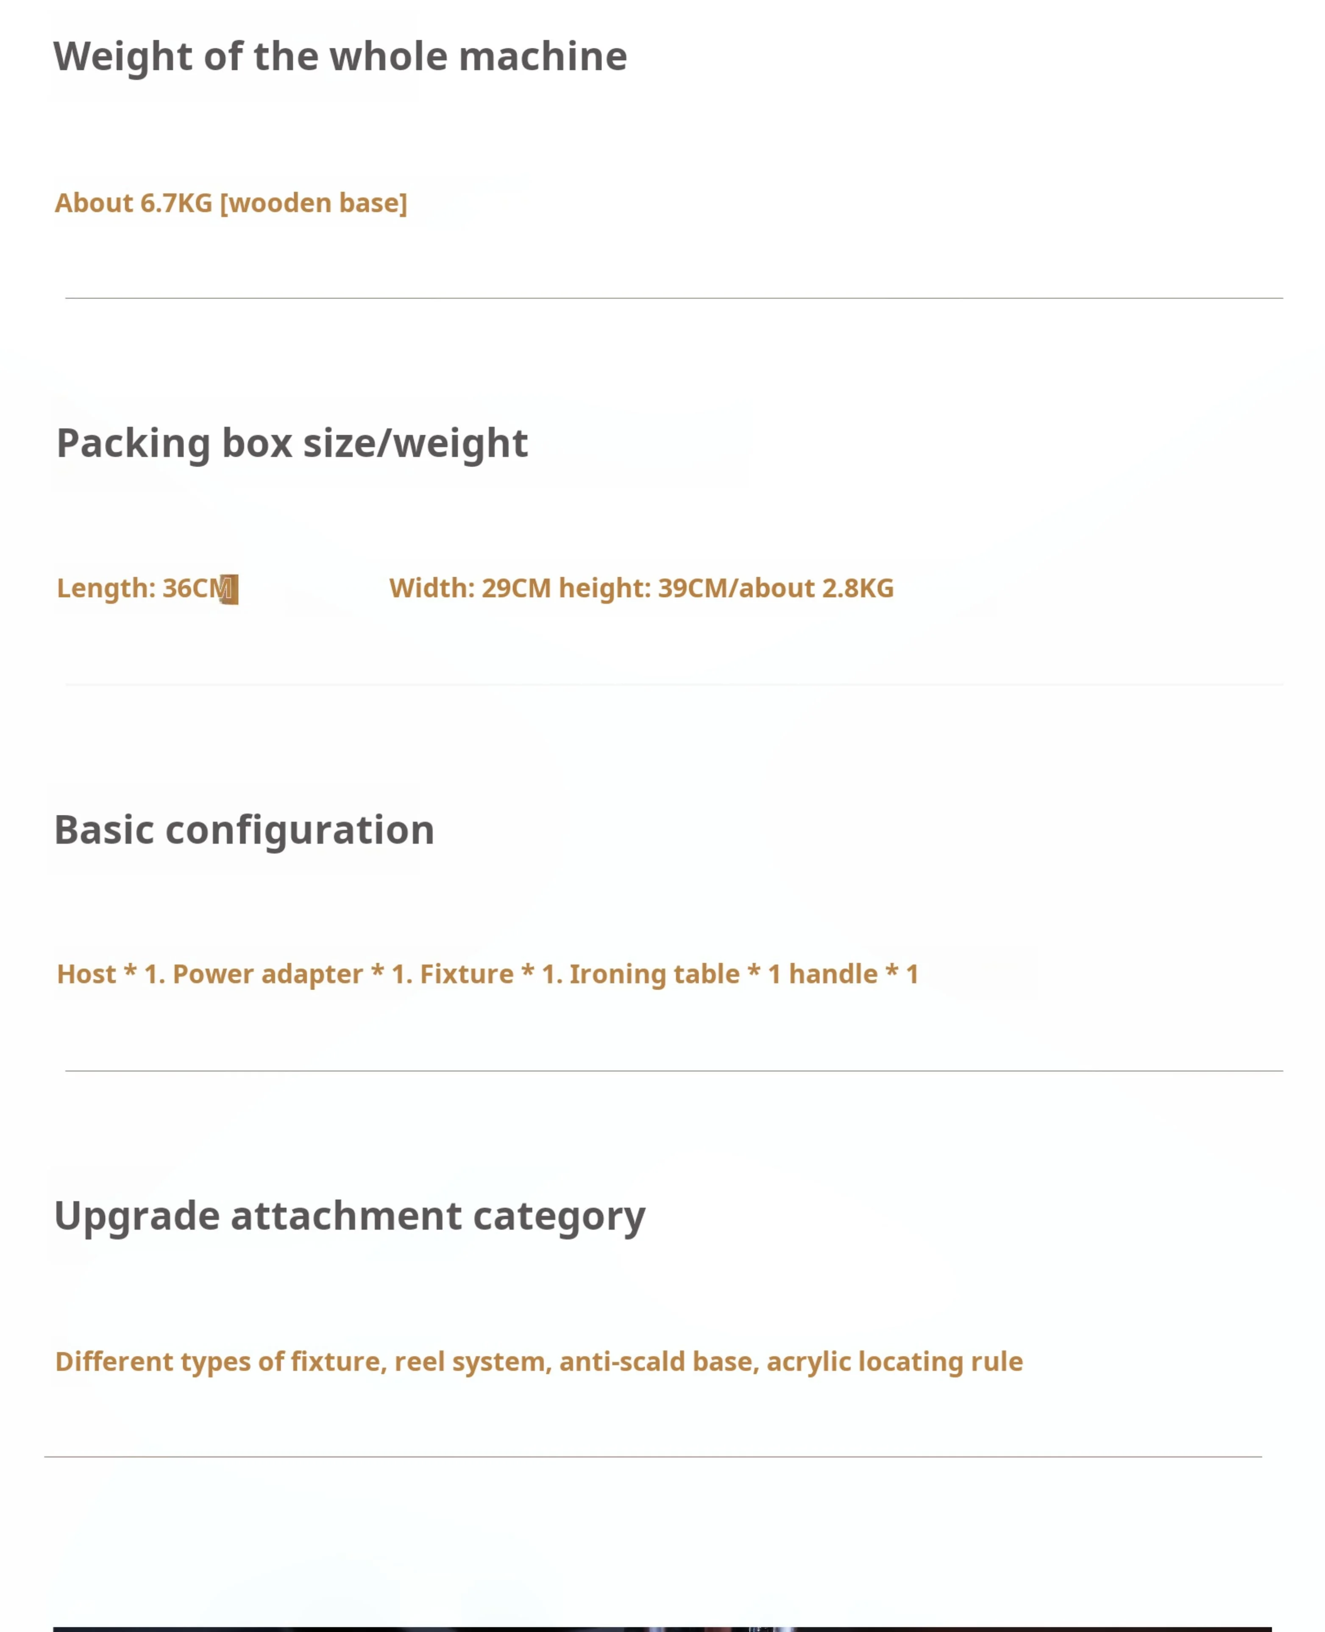Viewport: 1325px width, 1632px height.
Task: Click the "Basic configuration" heading
Action: point(244,830)
